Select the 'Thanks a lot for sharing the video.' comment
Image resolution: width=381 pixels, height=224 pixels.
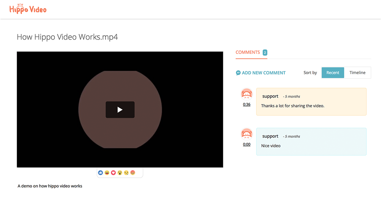311,101
